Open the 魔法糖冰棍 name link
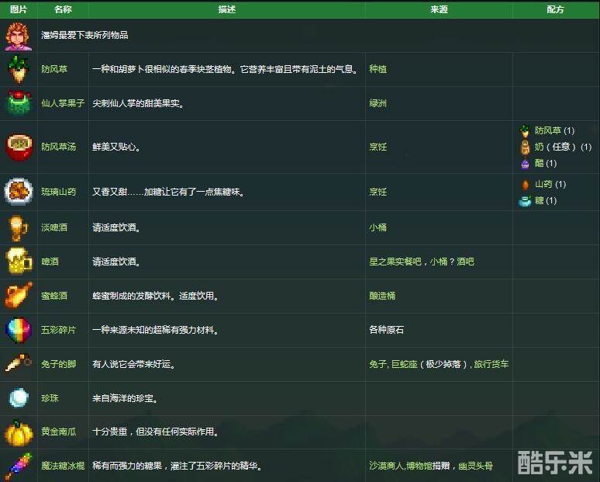 [63, 466]
